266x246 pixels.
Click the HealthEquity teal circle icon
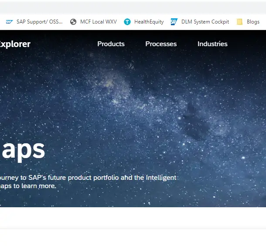127,22
